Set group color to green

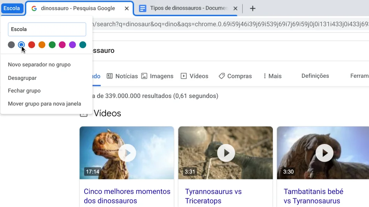52,45
